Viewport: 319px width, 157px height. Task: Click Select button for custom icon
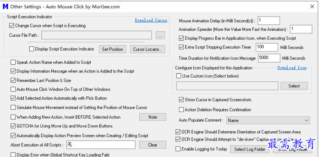coord(294,86)
